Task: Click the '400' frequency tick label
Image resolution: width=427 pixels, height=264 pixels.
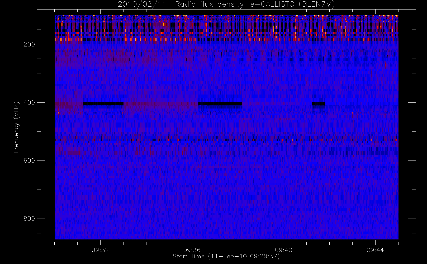Action: pyautogui.click(x=29, y=102)
